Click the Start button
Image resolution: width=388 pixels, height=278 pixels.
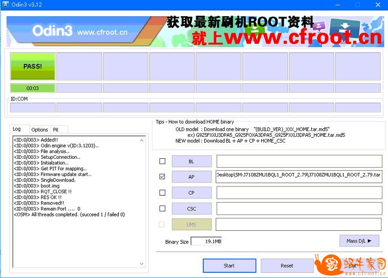[230, 266]
